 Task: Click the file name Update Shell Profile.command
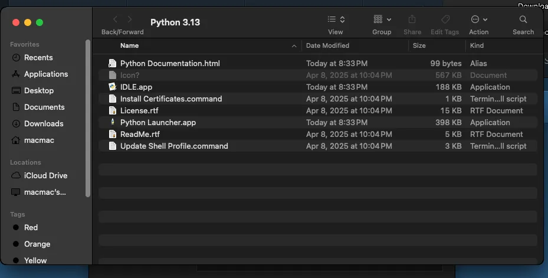click(x=174, y=146)
